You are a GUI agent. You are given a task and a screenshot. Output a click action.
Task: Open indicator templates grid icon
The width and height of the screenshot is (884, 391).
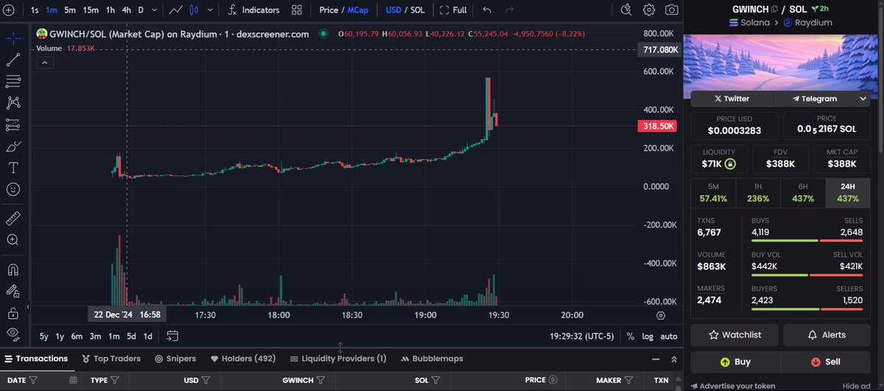[297, 10]
